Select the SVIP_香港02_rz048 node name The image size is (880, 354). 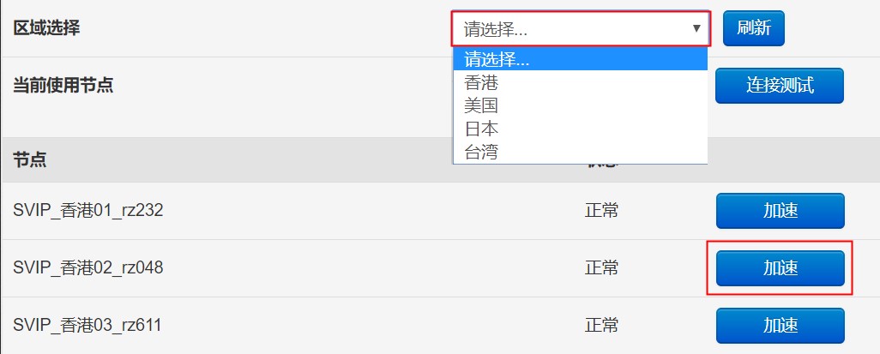pyautogui.click(x=88, y=268)
